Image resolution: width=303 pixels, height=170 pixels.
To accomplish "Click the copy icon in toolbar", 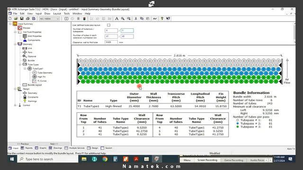I will (x=142, y=18).
